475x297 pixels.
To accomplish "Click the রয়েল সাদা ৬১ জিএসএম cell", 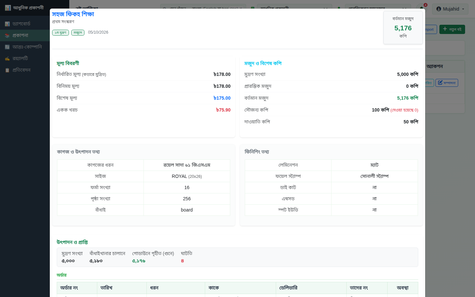I will 187,165.
